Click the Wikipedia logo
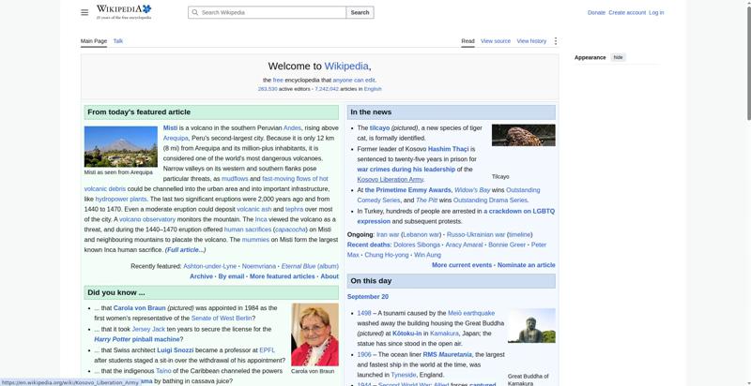The image size is (751, 386). click(124, 12)
